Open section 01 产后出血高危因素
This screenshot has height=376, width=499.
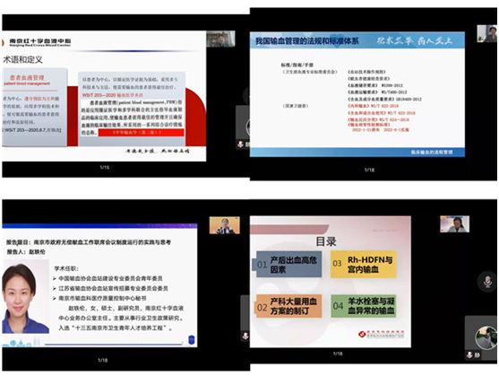coord(289,264)
